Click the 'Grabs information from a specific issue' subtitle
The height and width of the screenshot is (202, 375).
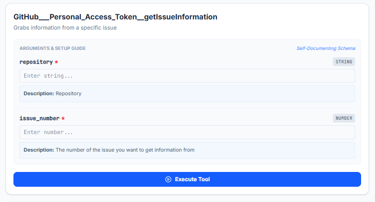point(65,28)
